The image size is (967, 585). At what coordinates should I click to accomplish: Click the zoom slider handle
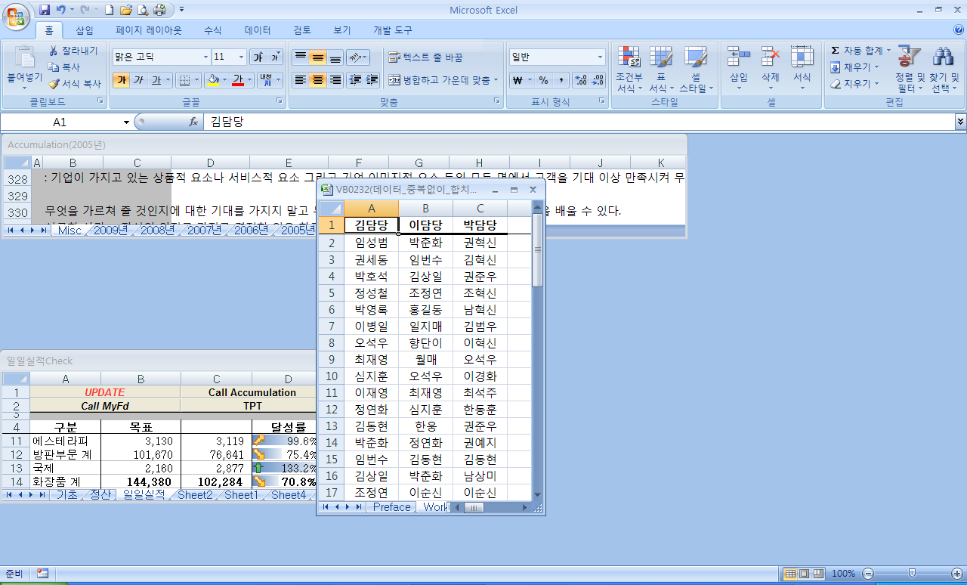pyautogui.click(x=913, y=574)
